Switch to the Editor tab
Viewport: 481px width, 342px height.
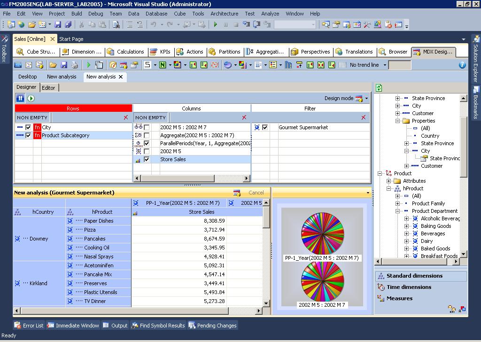(48, 88)
